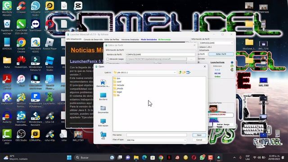Viewport: 288px width, 162px height.
Task: Switch to Mods Instalados tab
Action: coord(149,40)
